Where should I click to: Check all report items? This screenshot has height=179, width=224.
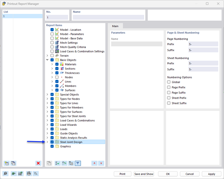coord(57,163)
